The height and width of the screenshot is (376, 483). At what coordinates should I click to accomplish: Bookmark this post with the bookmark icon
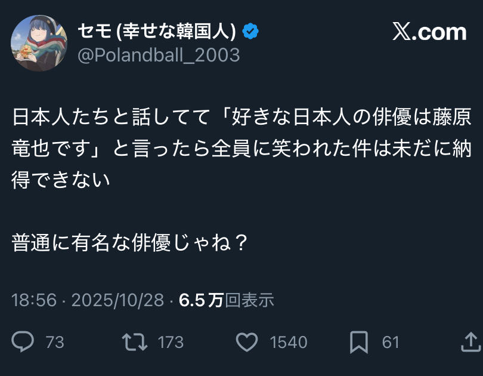point(358,342)
